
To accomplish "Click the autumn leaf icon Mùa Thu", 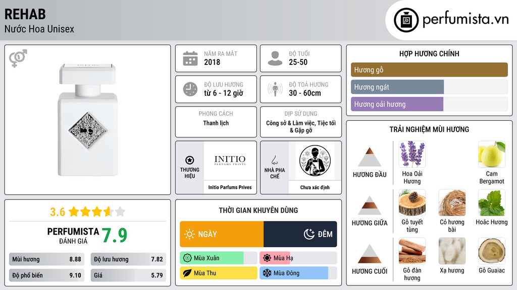I will pos(187,273).
